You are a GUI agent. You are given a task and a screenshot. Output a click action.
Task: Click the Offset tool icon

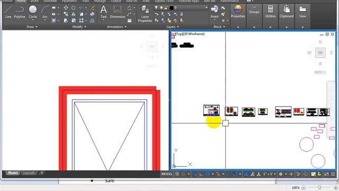(92, 21)
